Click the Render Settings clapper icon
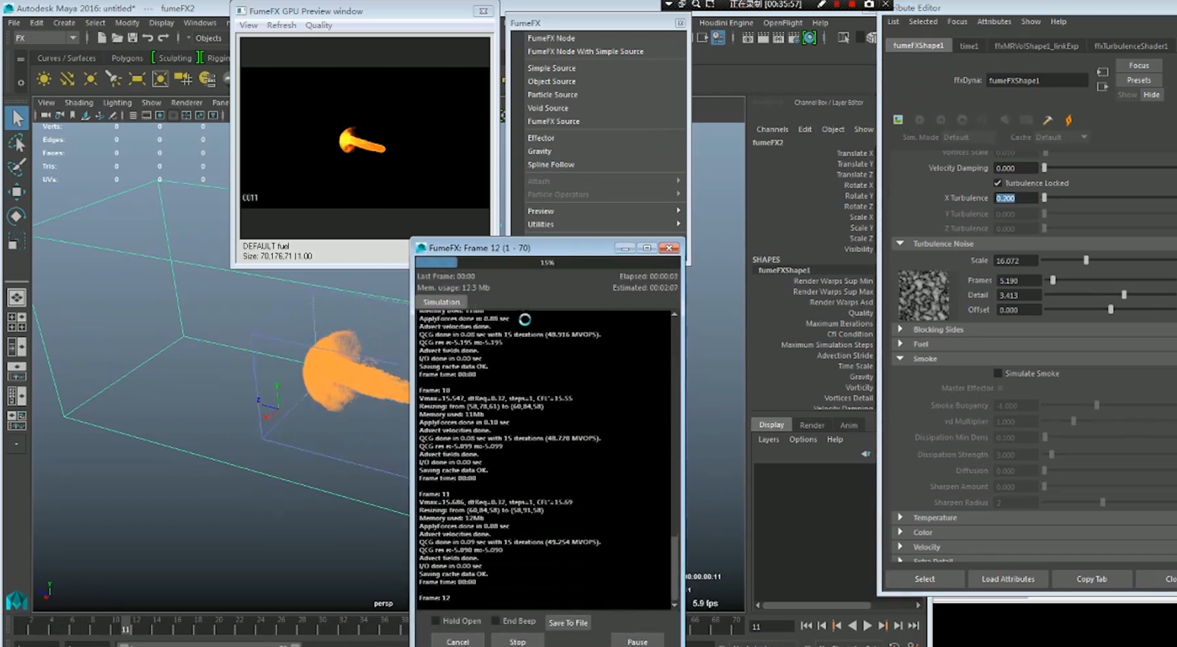The image size is (1177, 647). 794,38
